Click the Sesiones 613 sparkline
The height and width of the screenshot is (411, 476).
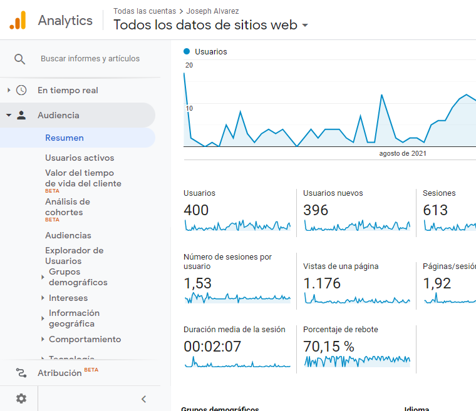pyautogui.click(x=450, y=226)
